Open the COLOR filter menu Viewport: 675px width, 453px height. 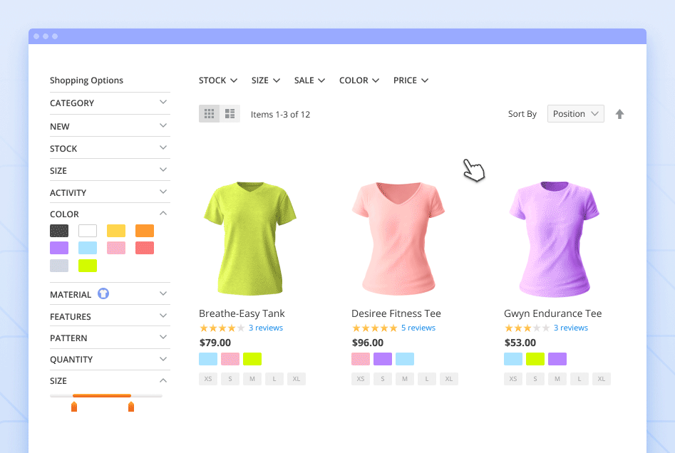[359, 80]
